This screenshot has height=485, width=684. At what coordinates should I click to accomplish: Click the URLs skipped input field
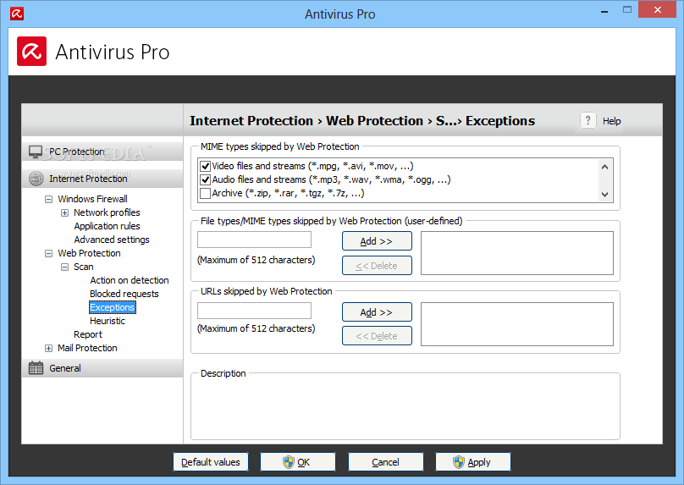254,311
